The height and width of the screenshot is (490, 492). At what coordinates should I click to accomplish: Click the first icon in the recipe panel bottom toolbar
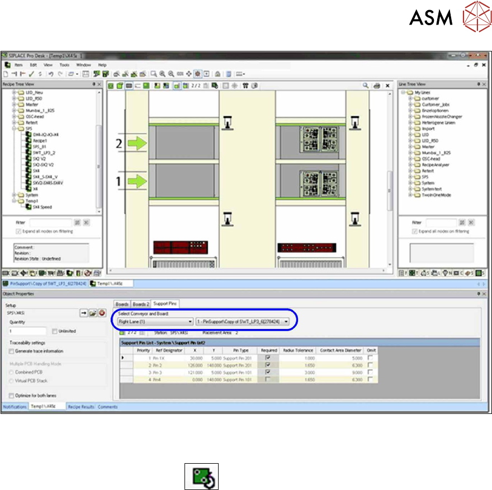[6, 273]
